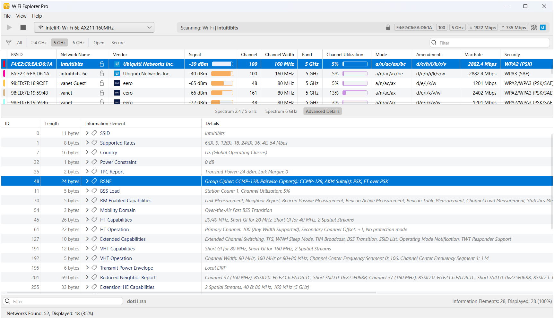Open the Wi-Fi adapter selection dropdown
Image resolution: width=554 pixels, height=319 pixels.
(x=94, y=28)
